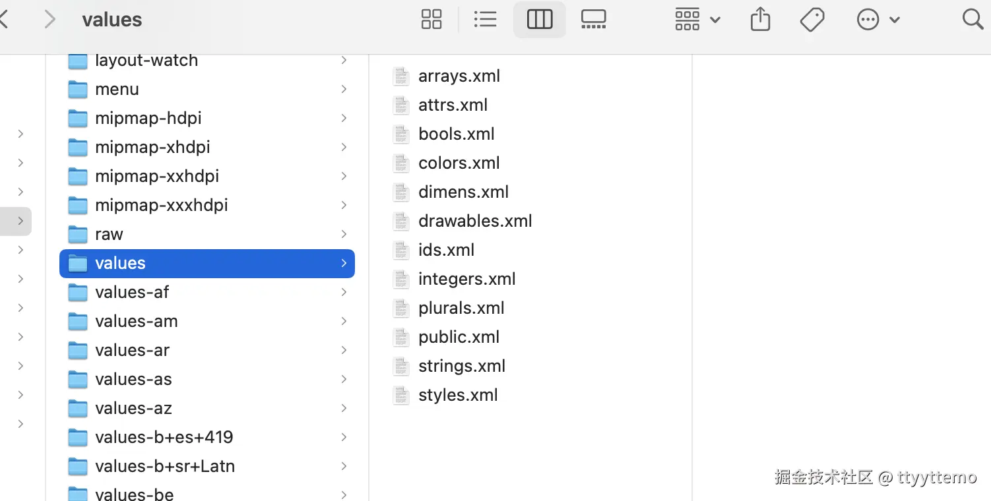
Task: Select the menu folder
Action: [117, 89]
